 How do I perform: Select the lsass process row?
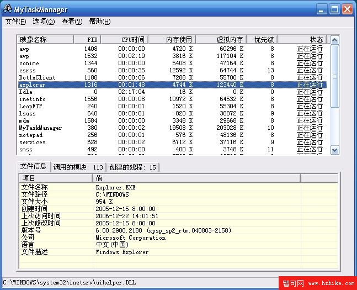[x=172, y=113]
